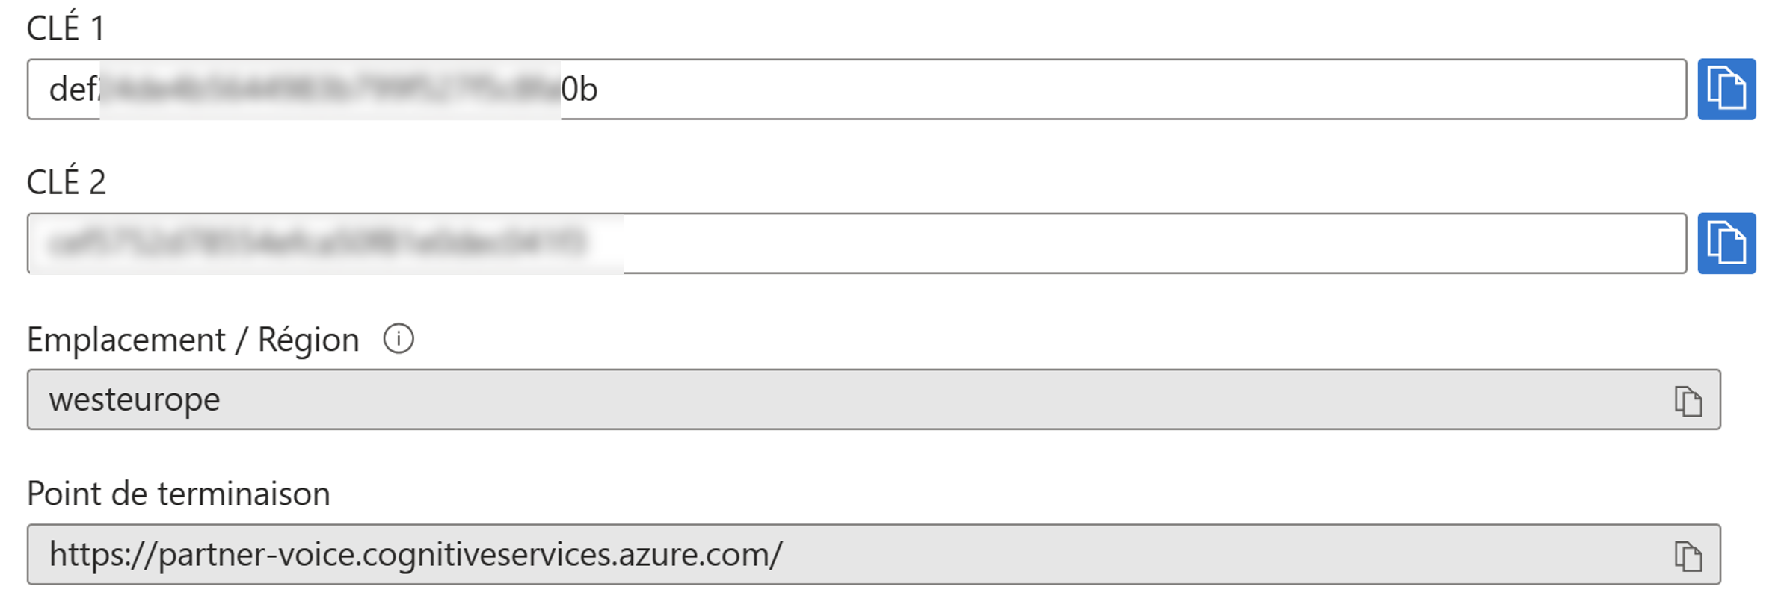Select the Point de terminaison label
Screen dimensions: 1778x616
(178, 493)
